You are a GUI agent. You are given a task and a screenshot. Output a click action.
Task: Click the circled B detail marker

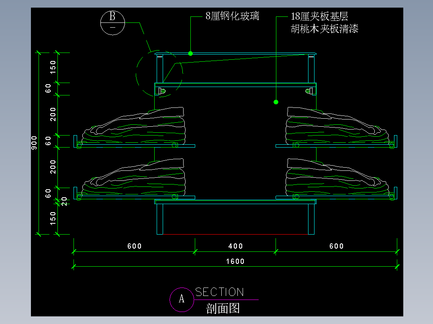coord(112,23)
